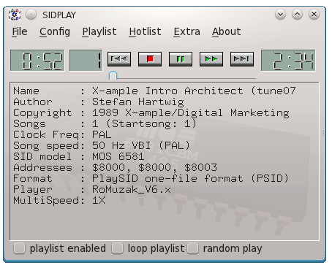This screenshot has width=332, height=268.
Task: Click the SIDPLAY application icon in title bar
Action: (15, 15)
